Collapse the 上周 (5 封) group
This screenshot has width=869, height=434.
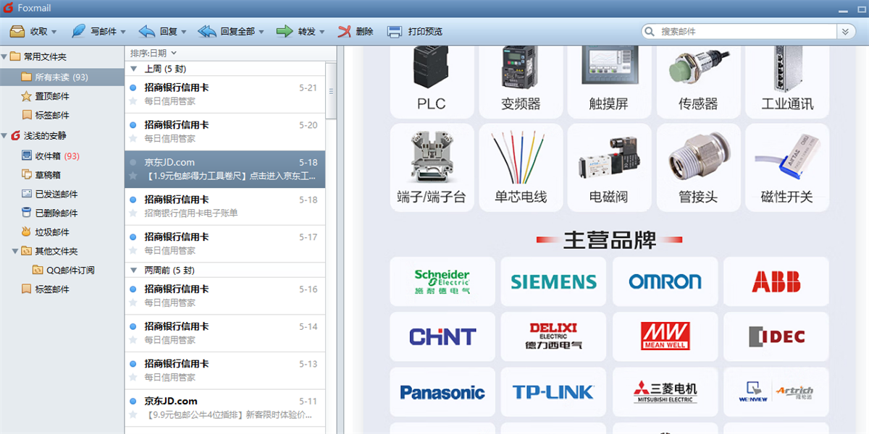click(x=133, y=69)
